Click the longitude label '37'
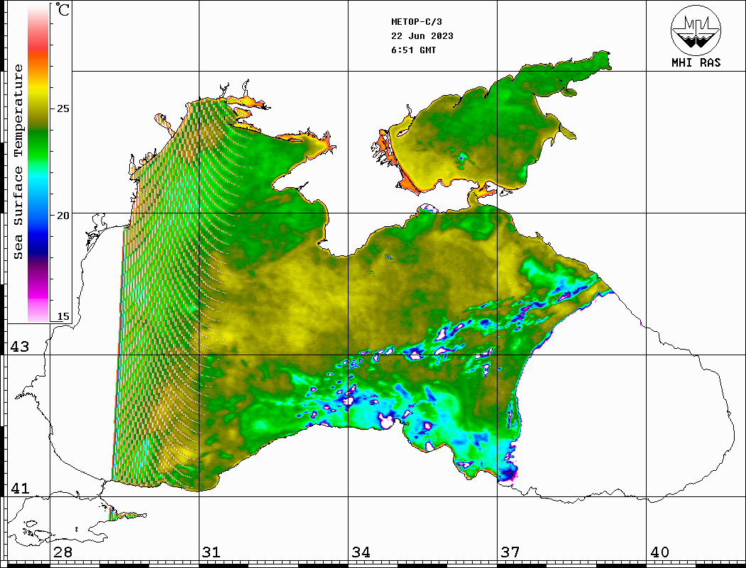Screen dimensions: 746x568 510,552
